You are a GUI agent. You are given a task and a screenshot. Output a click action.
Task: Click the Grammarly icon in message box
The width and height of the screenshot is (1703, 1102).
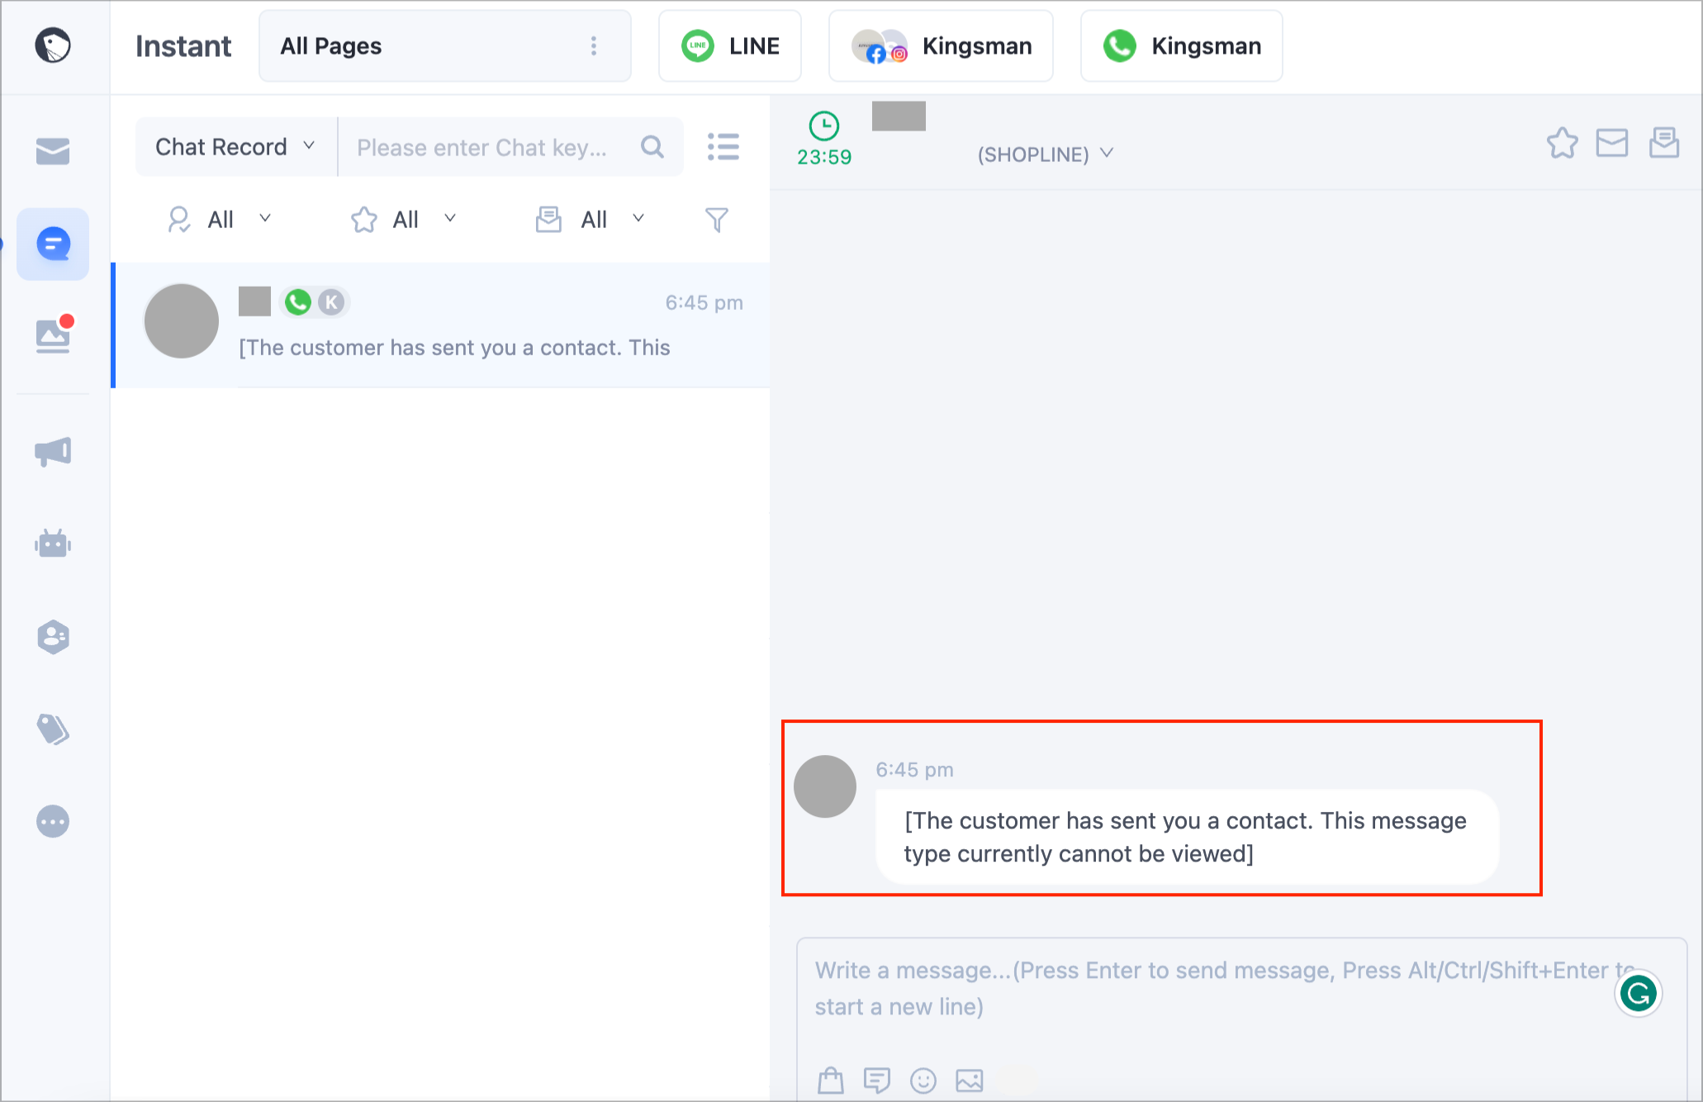pyautogui.click(x=1639, y=993)
